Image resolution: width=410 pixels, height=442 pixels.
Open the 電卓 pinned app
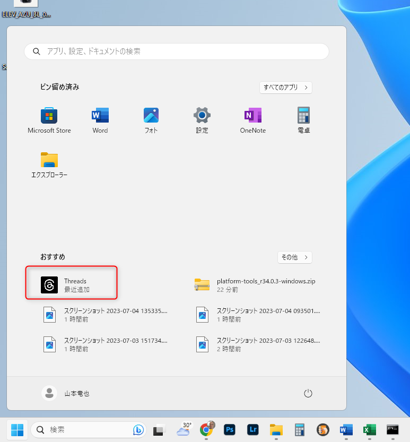pos(303,120)
